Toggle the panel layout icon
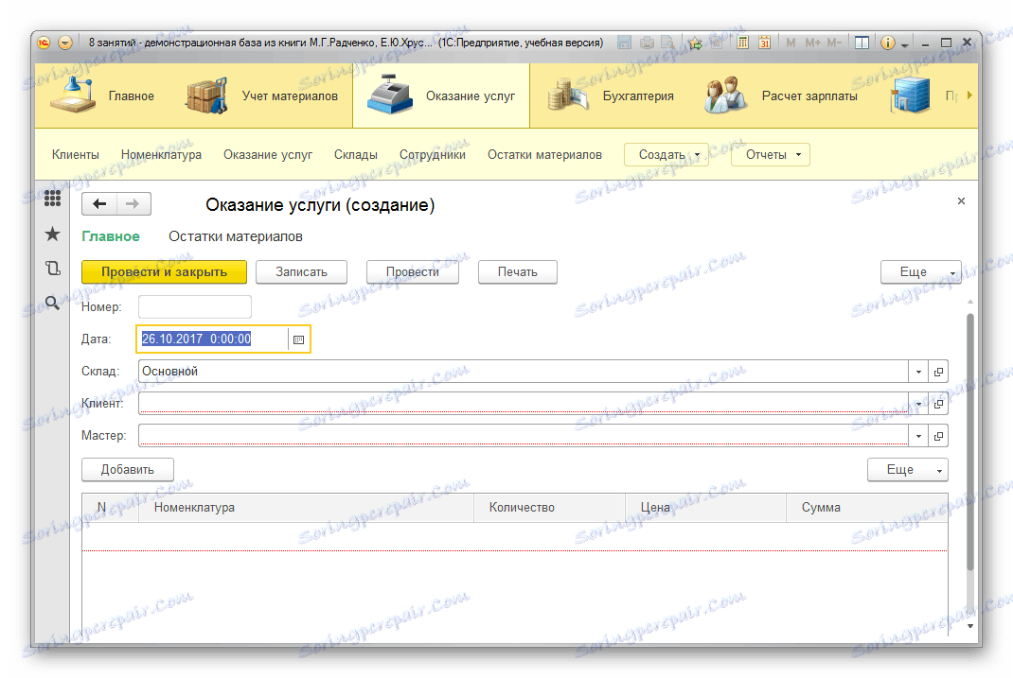 [x=862, y=43]
